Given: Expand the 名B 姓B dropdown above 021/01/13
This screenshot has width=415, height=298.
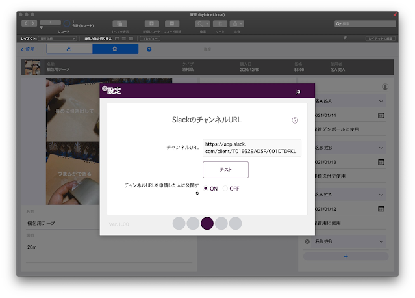Looking at the screenshot, I should click(x=381, y=148).
